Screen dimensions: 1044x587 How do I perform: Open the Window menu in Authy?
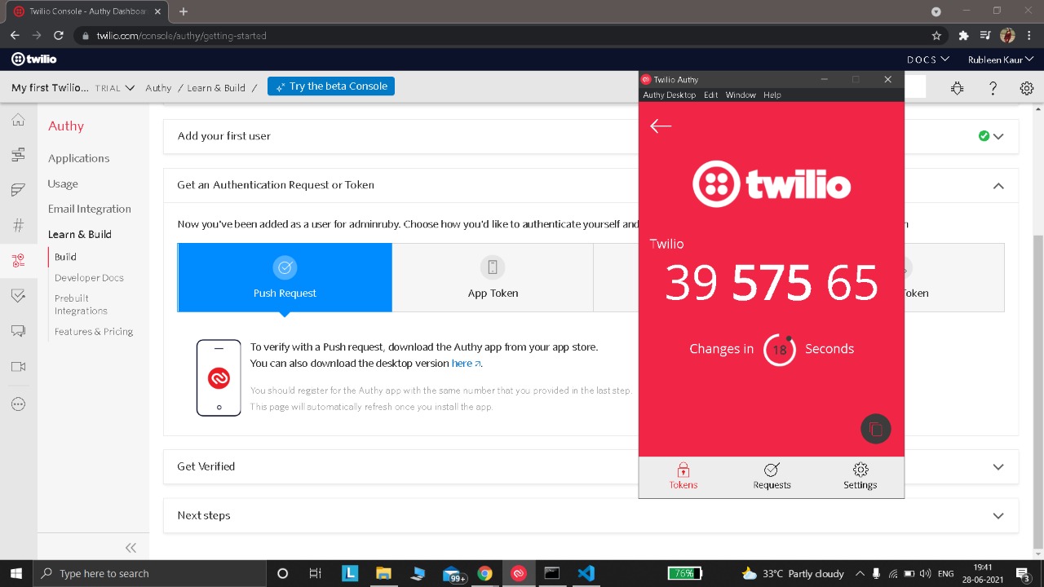click(741, 95)
